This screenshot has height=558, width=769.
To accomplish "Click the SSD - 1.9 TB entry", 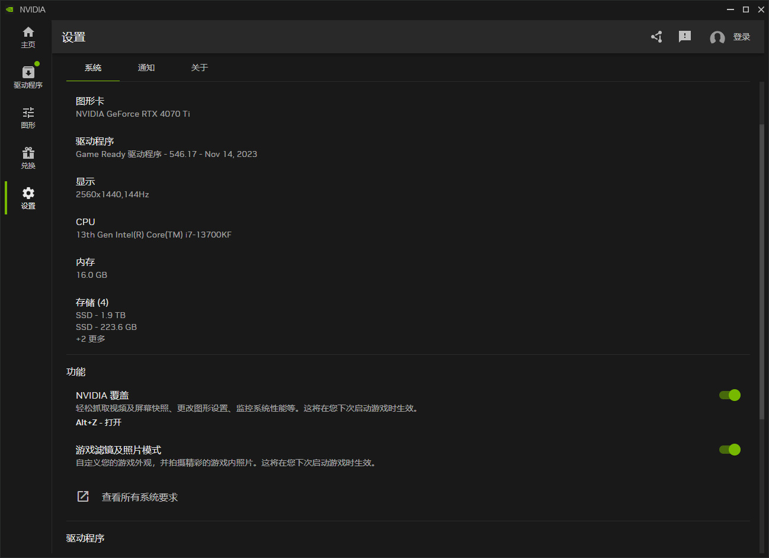I will tap(101, 315).
